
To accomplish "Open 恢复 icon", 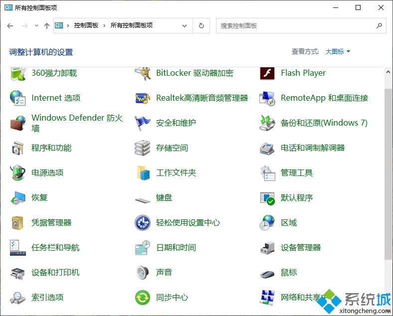I will pos(17,198).
